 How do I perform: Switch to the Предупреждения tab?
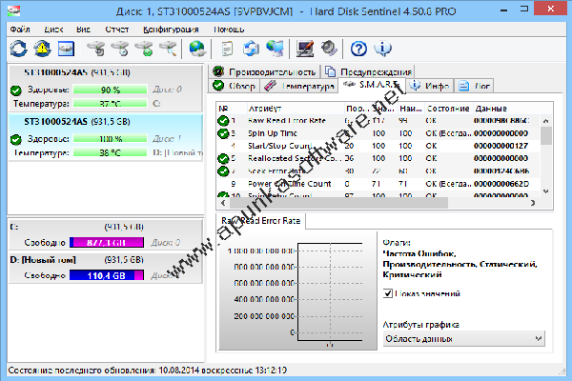click(x=368, y=71)
